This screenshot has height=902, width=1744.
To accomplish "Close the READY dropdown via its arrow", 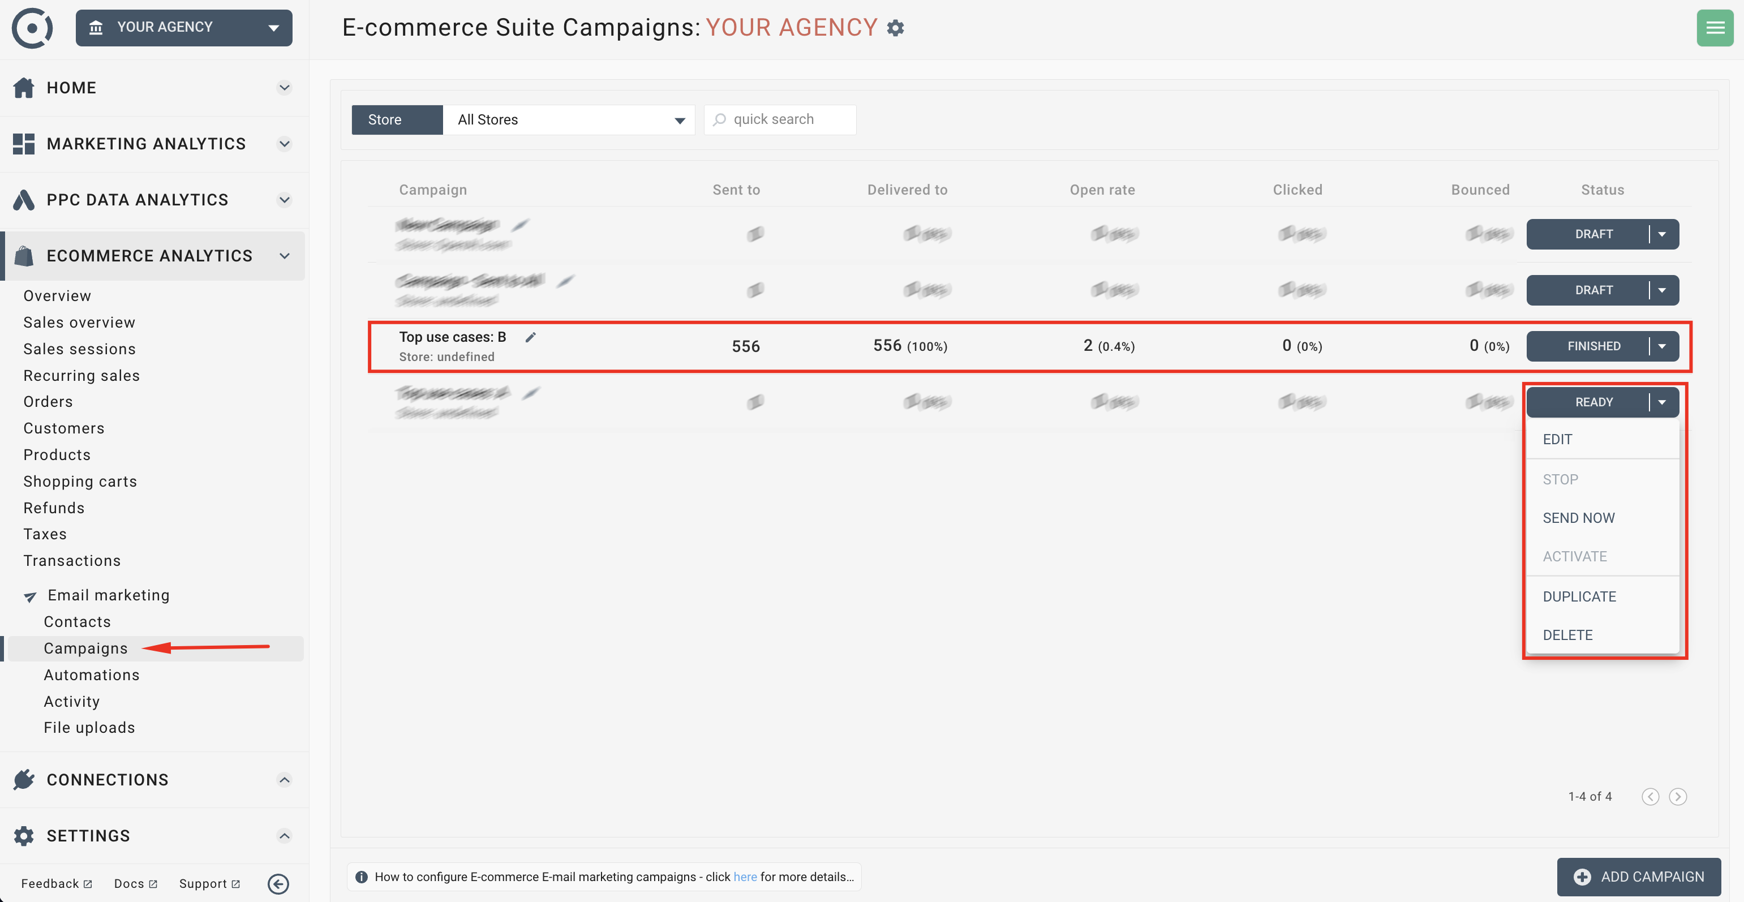I will point(1663,402).
